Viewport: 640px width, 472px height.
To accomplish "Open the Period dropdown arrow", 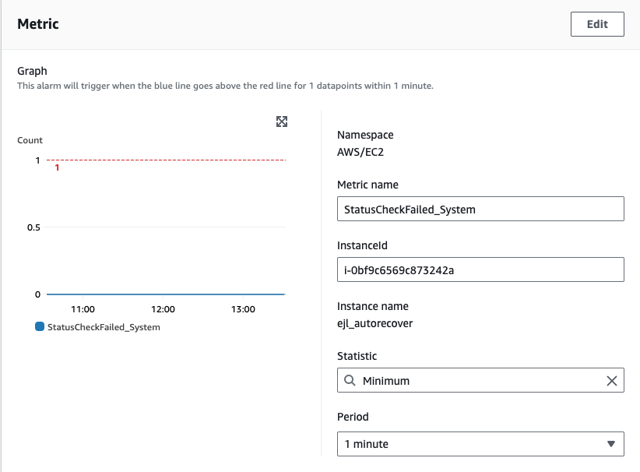I will pyautogui.click(x=610, y=444).
